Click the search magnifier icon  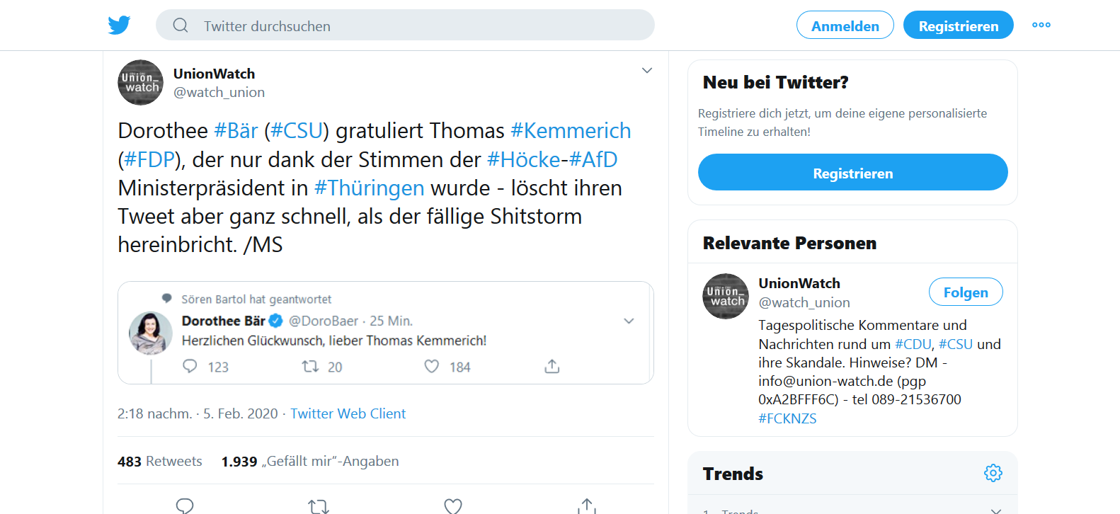pos(181,25)
